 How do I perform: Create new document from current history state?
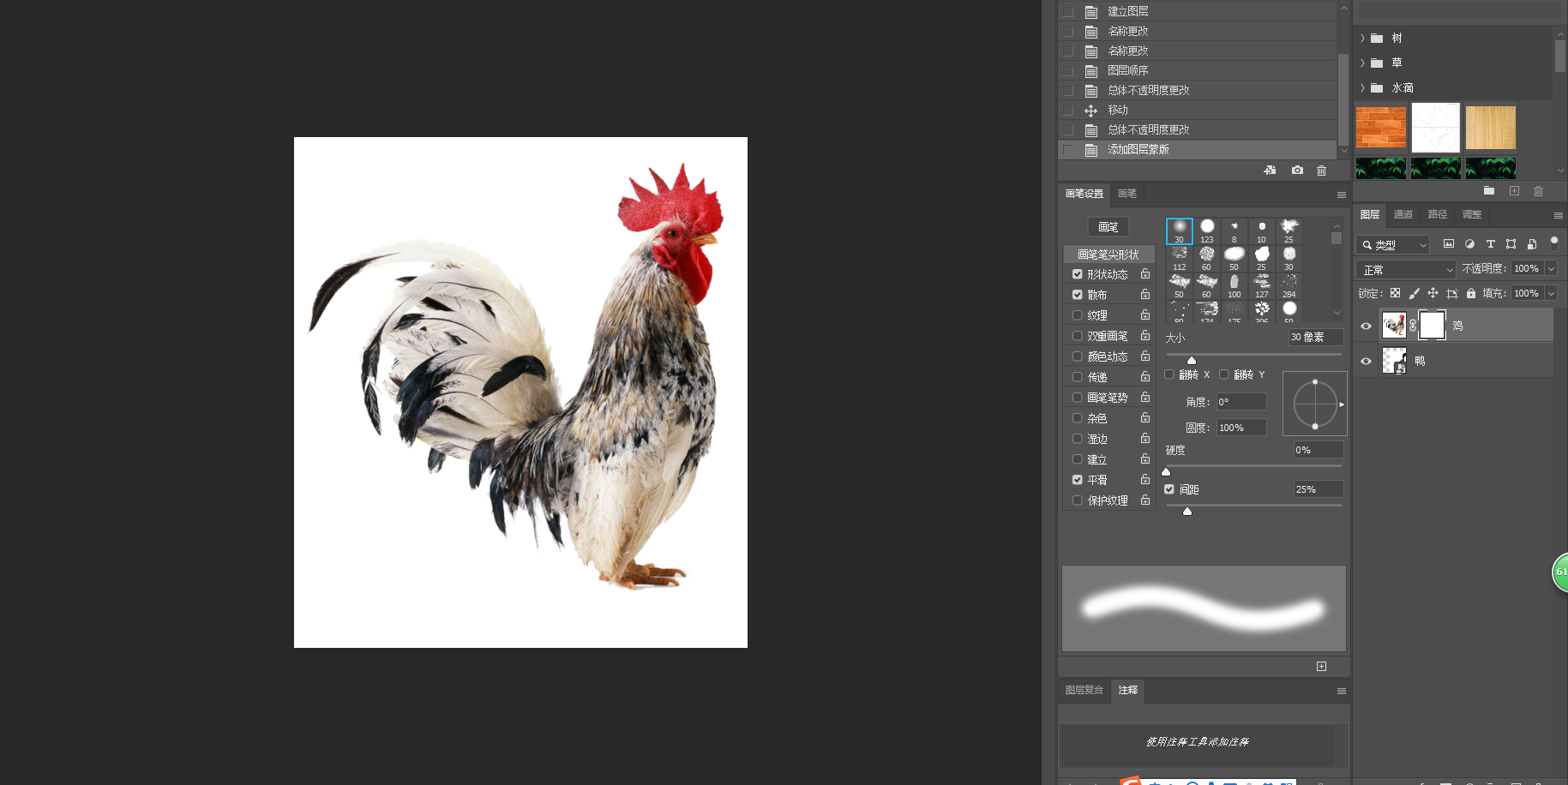click(x=1270, y=171)
